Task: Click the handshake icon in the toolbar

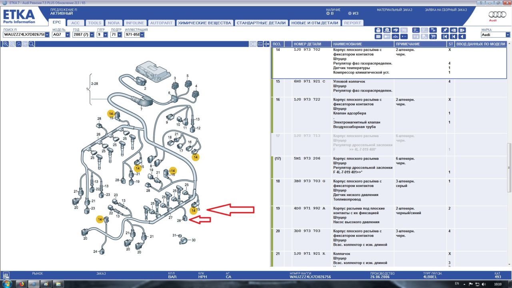Action: coord(395,30)
